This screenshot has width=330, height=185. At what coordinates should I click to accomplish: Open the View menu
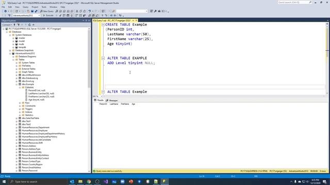click(x=17, y=7)
